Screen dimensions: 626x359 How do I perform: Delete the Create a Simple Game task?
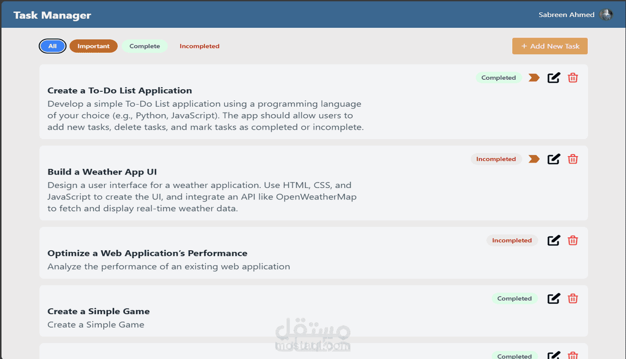click(x=573, y=299)
